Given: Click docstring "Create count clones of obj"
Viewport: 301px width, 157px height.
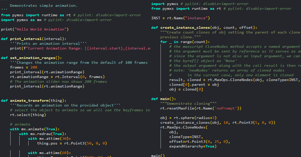Looking at the screenshot, I should 230,32.
